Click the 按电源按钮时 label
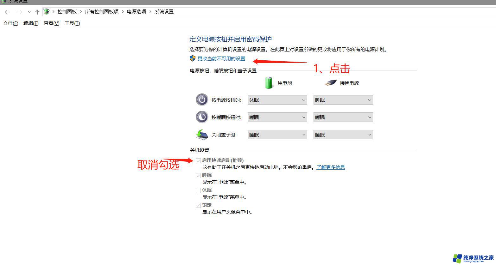The width and height of the screenshot is (496, 265). tap(226, 100)
